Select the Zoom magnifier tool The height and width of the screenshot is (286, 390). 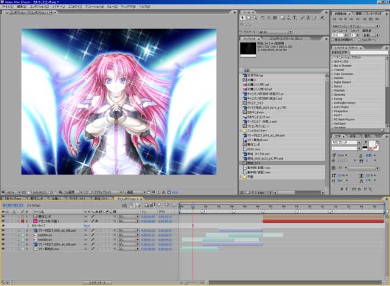(255, 18)
